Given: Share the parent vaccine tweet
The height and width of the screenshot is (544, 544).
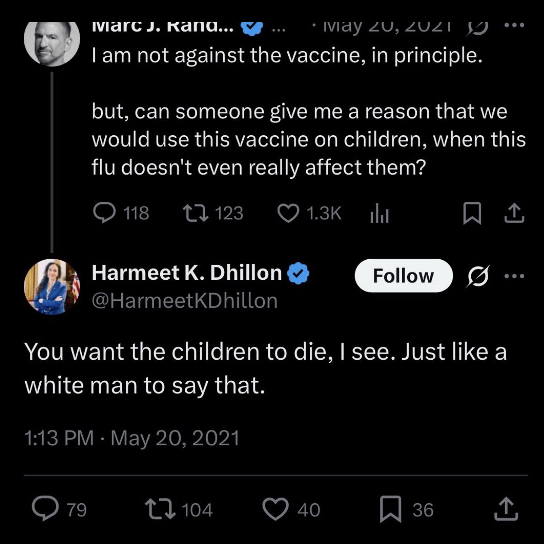Looking at the screenshot, I should click(x=514, y=213).
